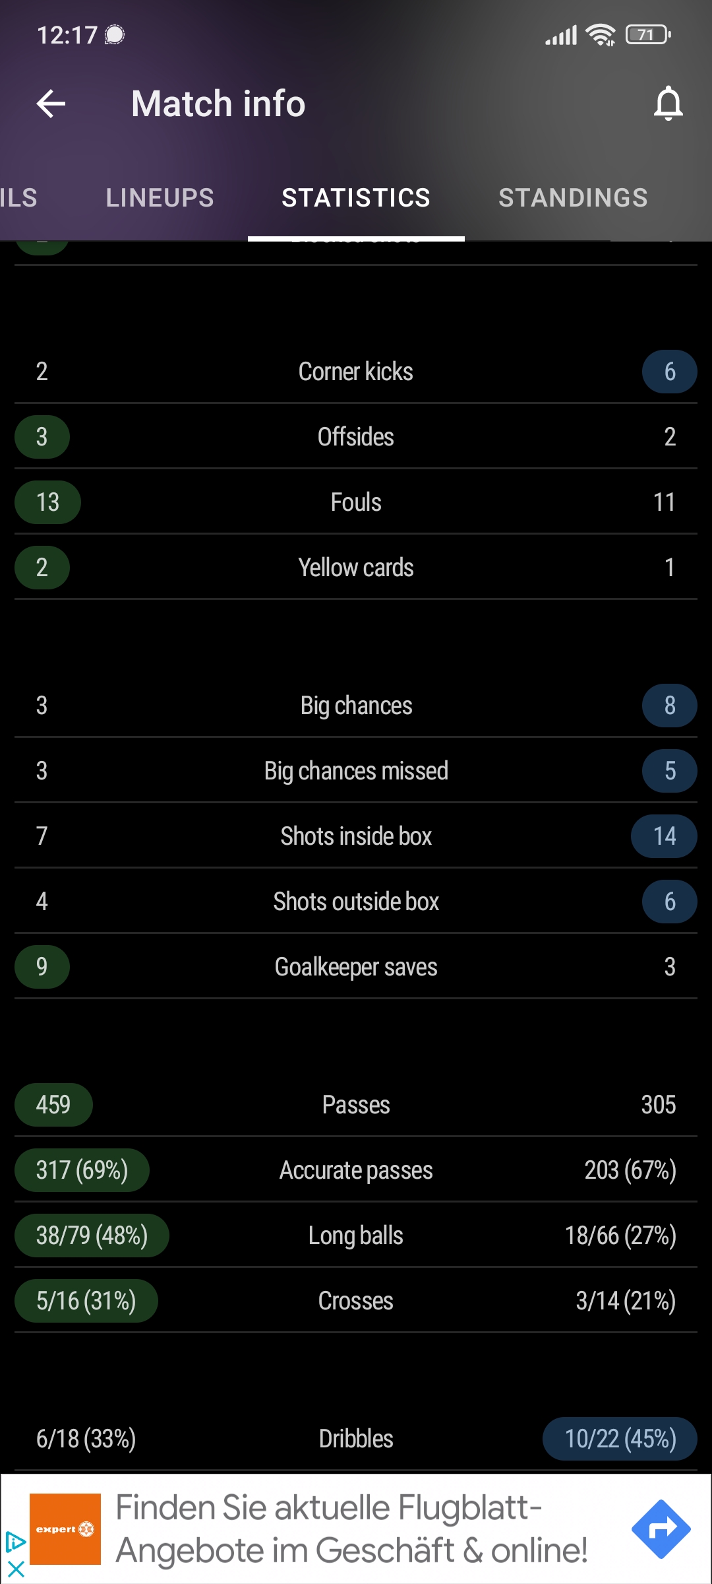Tap the back arrow icon
This screenshot has width=712, height=1584.
pyautogui.click(x=51, y=104)
